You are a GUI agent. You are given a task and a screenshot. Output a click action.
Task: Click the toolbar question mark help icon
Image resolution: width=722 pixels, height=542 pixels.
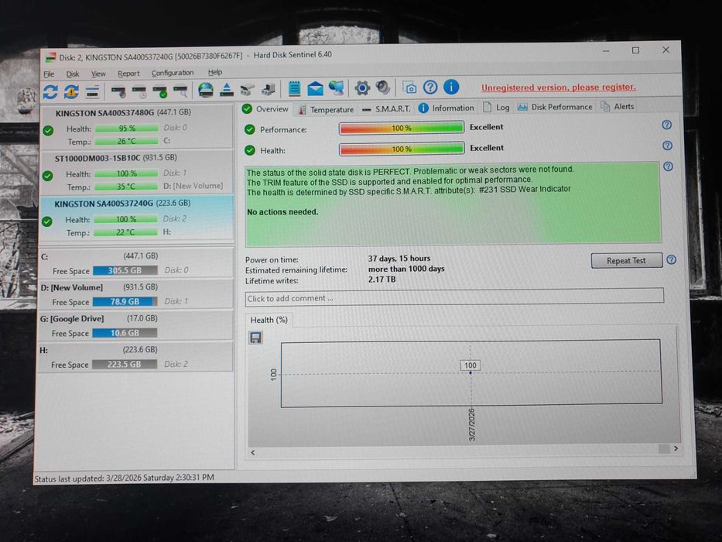click(430, 87)
